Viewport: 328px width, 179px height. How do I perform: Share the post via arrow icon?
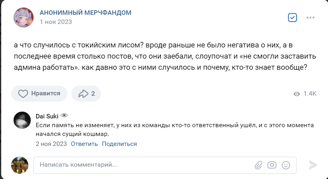[x=86, y=93]
